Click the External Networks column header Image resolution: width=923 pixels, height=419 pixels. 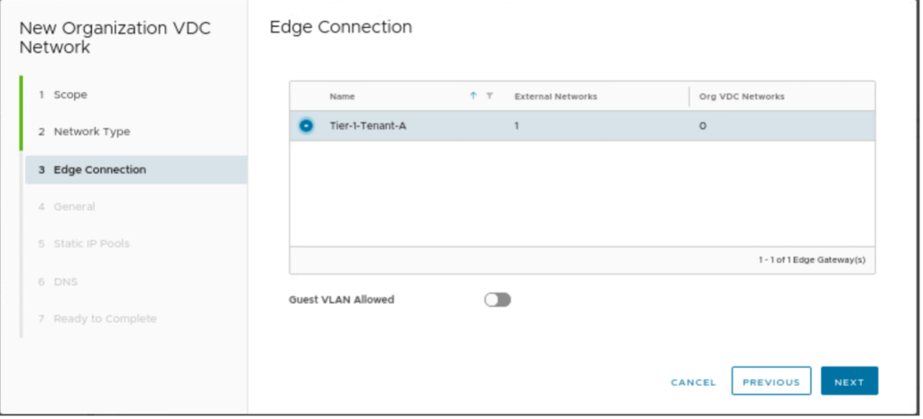point(555,96)
